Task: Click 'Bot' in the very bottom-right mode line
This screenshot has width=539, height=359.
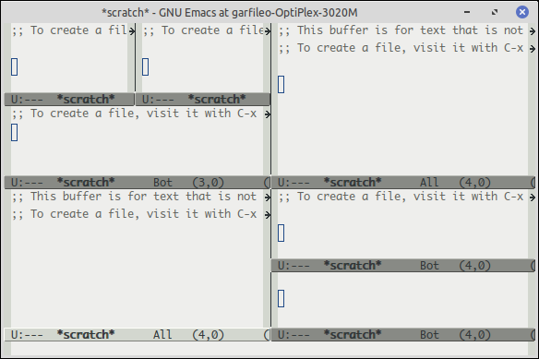Action: click(429, 335)
